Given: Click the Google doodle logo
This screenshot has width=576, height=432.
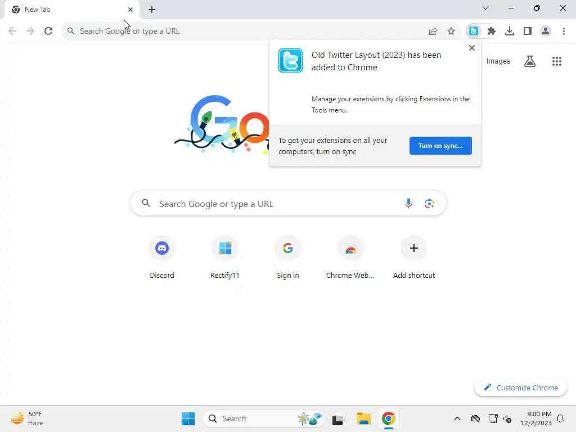Looking at the screenshot, I should click(222, 124).
